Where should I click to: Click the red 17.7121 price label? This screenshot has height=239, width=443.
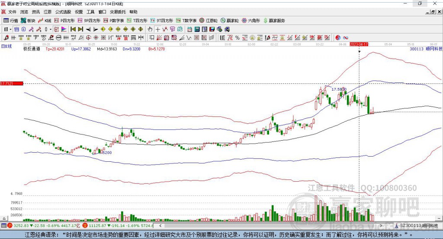coord(12,83)
